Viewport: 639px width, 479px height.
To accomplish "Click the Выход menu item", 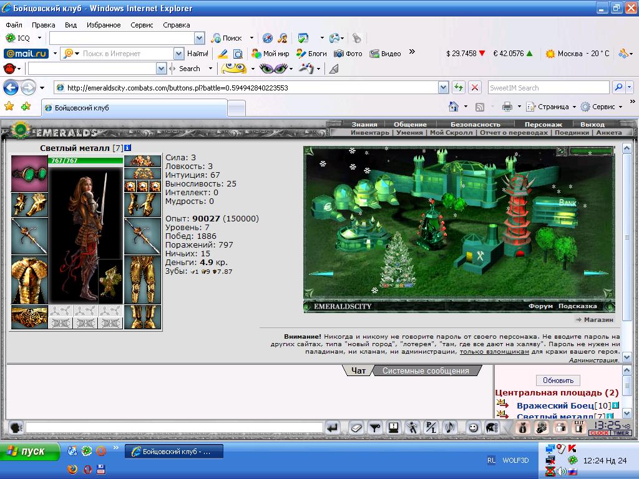I will [592, 124].
